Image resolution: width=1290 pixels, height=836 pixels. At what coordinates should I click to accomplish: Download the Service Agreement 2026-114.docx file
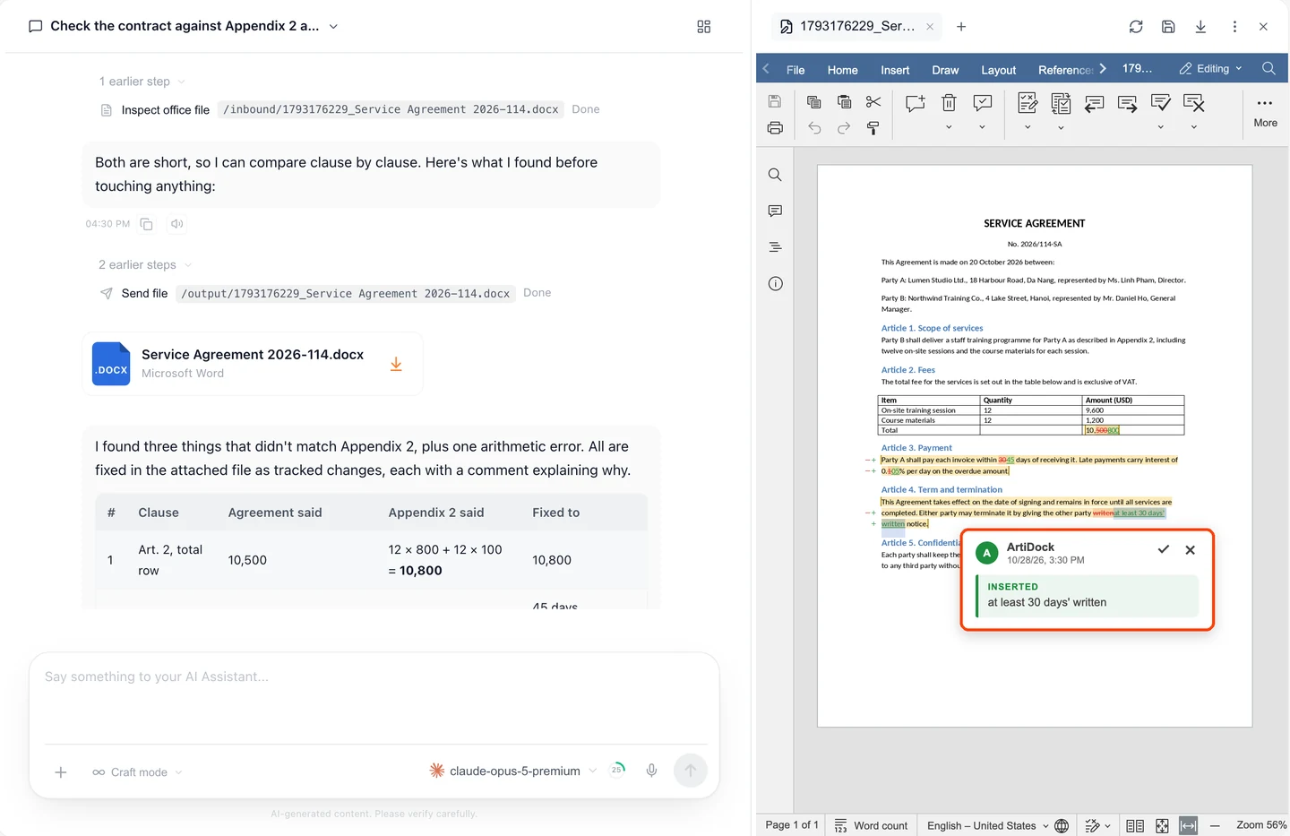[396, 364]
